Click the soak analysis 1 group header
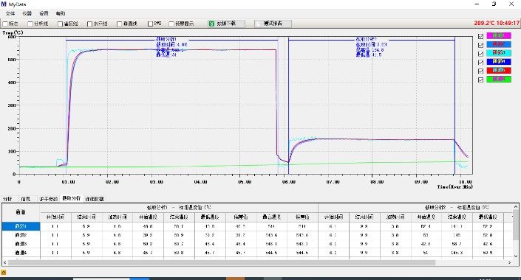 point(179,208)
